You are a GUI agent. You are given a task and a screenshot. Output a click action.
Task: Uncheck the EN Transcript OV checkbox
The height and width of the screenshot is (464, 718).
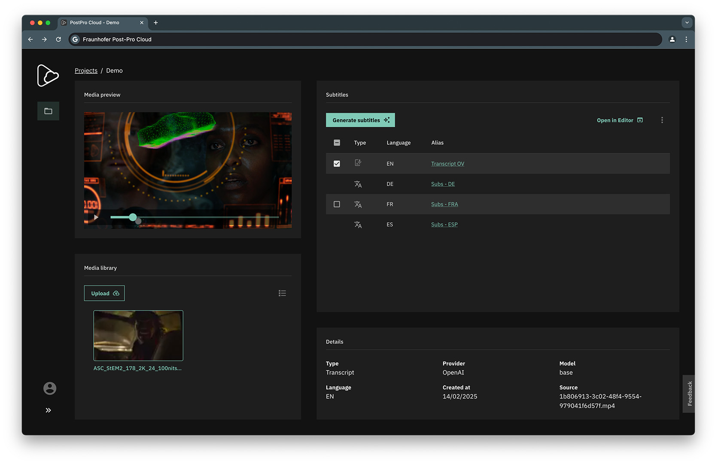(x=337, y=164)
